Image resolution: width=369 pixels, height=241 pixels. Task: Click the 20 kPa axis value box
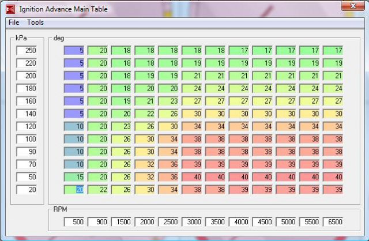click(x=27, y=190)
